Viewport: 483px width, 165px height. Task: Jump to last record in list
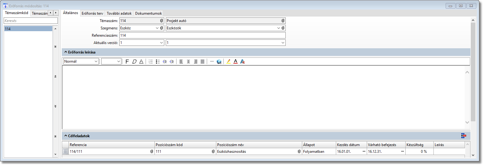click(x=55, y=136)
